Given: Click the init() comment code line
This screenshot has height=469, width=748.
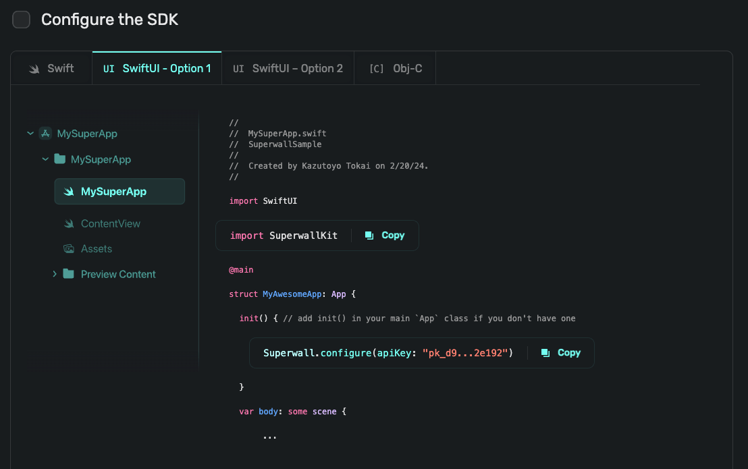Looking at the screenshot, I should click(x=407, y=319).
